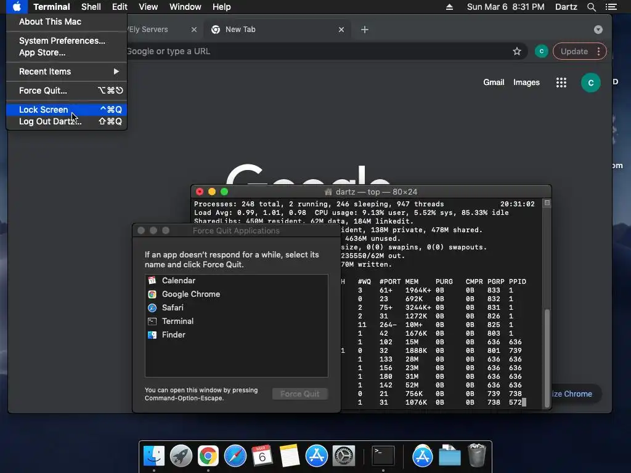Click Terminal scroll-marker icon at top right
This screenshot has width=631, height=473.
click(x=547, y=203)
